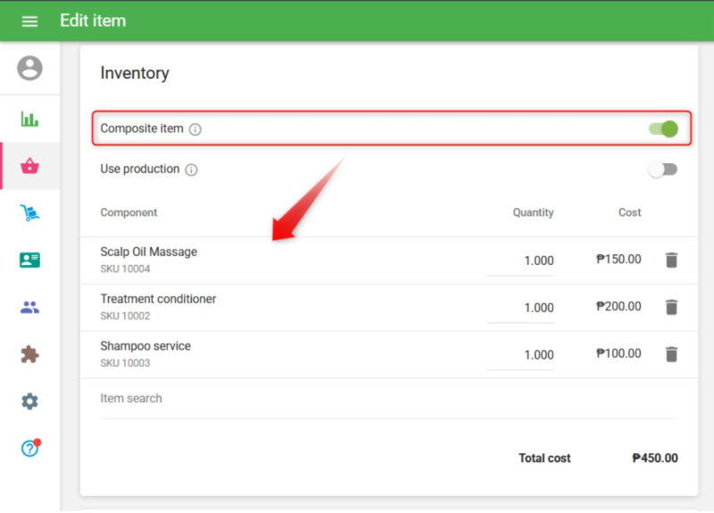Screen dimensions: 714x513
Task: Open Inventory management hand truck icon
Action: pos(29,213)
